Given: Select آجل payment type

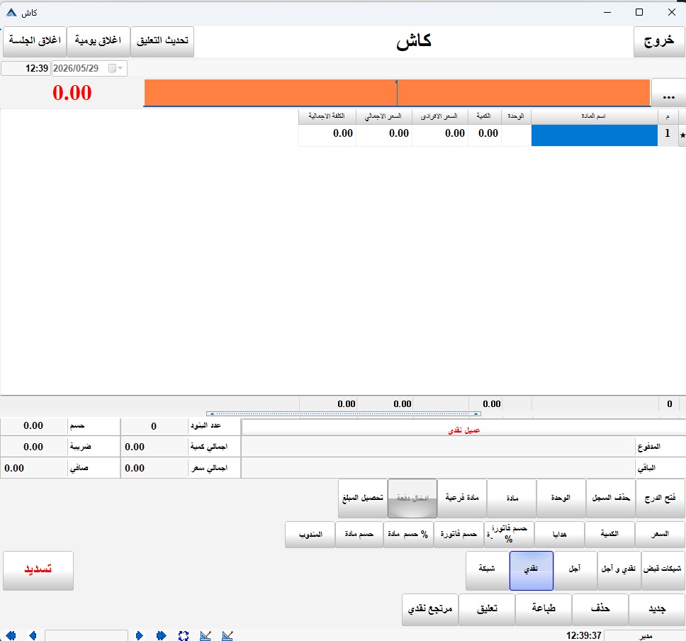Looking at the screenshot, I should click(x=575, y=571).
